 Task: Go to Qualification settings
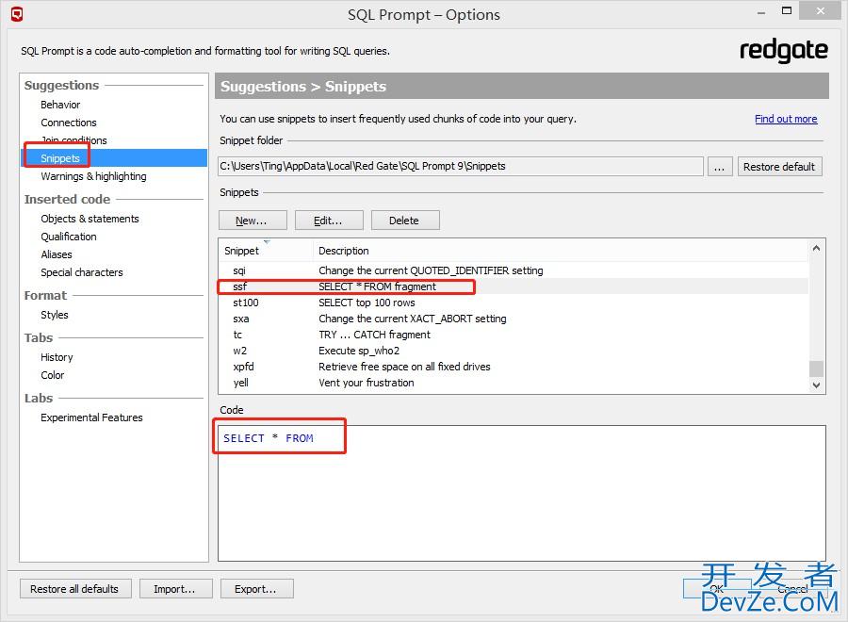[68, 237]
